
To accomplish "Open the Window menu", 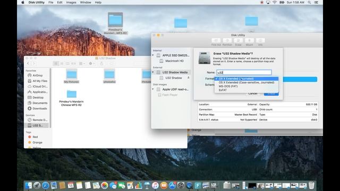I will [x=86, y=2].
